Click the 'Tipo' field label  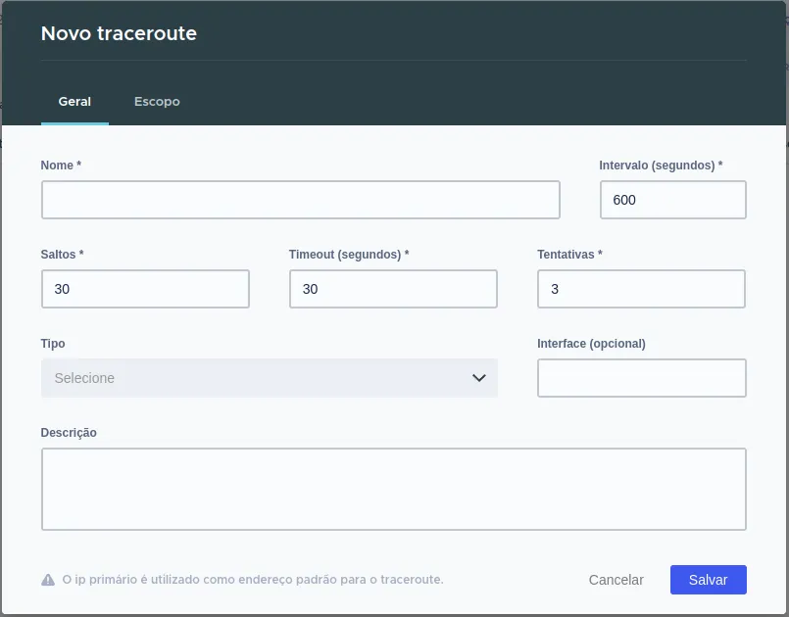point(53,344)
